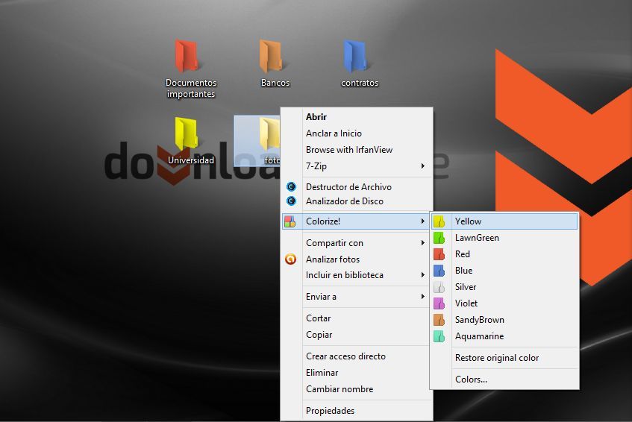This screenshot has width=632, height=422.
Task: Click the highlighted fotos folder icon
Action: pyautogui.click(x=269, y=134)
